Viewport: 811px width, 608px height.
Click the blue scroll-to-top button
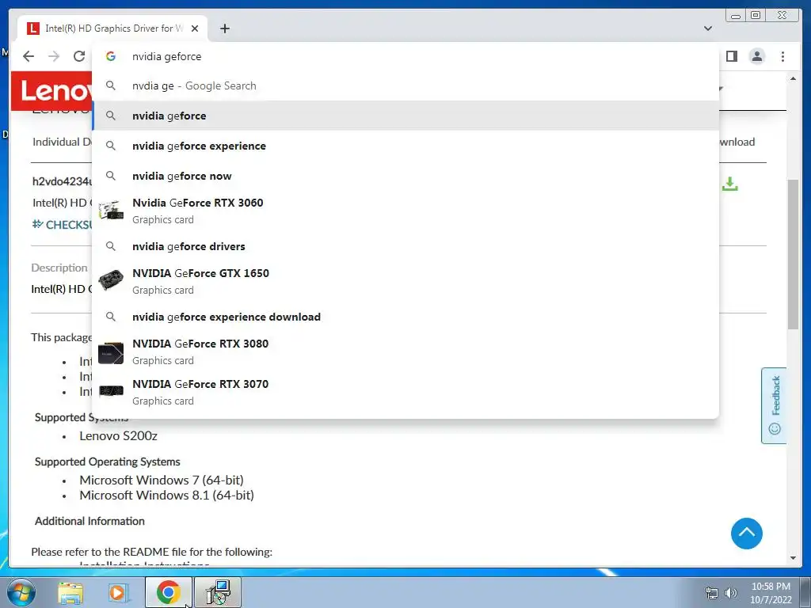(x=746, y=534)
